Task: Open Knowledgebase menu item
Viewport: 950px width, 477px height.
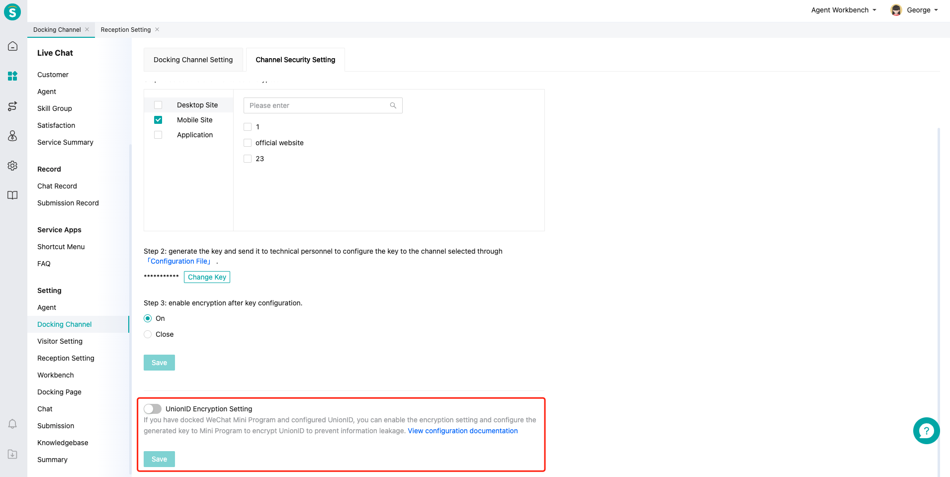Action: [x=63, y=443]
